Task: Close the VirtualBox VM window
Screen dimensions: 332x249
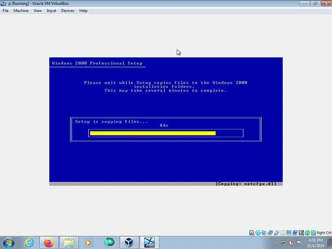Action: 326,3
